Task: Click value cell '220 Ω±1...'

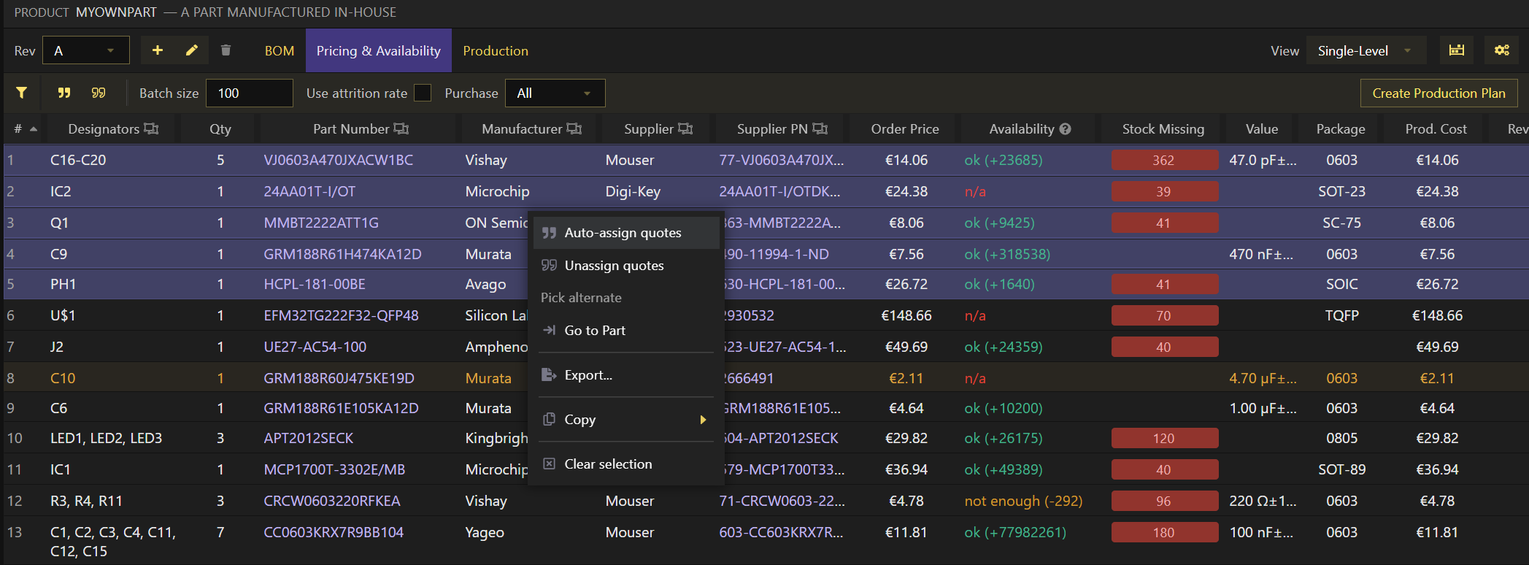Action: pos(1263,501)
